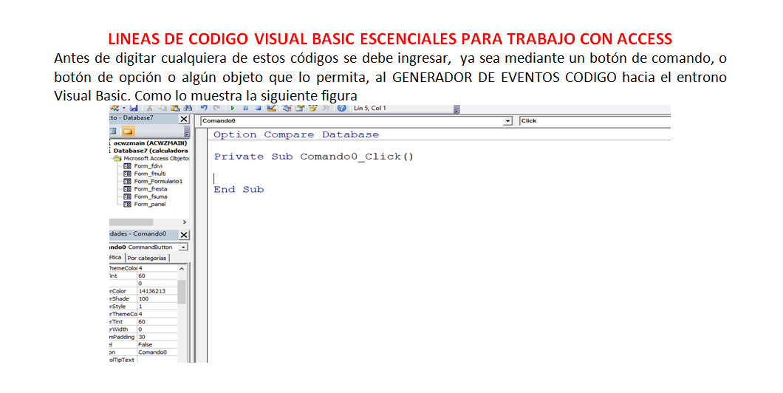Open the Comando0 object dropdown above code

click(508, 121)
